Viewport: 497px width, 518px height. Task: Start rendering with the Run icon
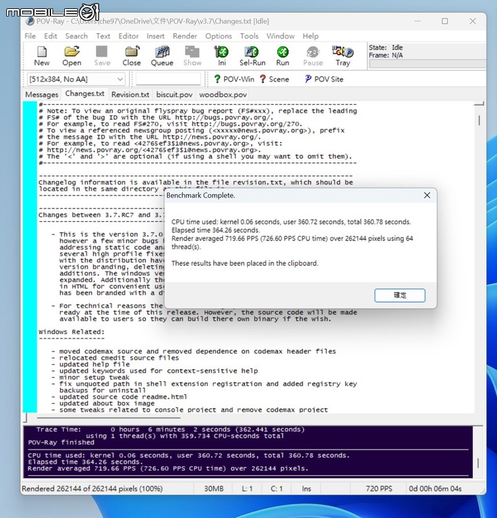[x=283, y=56]
